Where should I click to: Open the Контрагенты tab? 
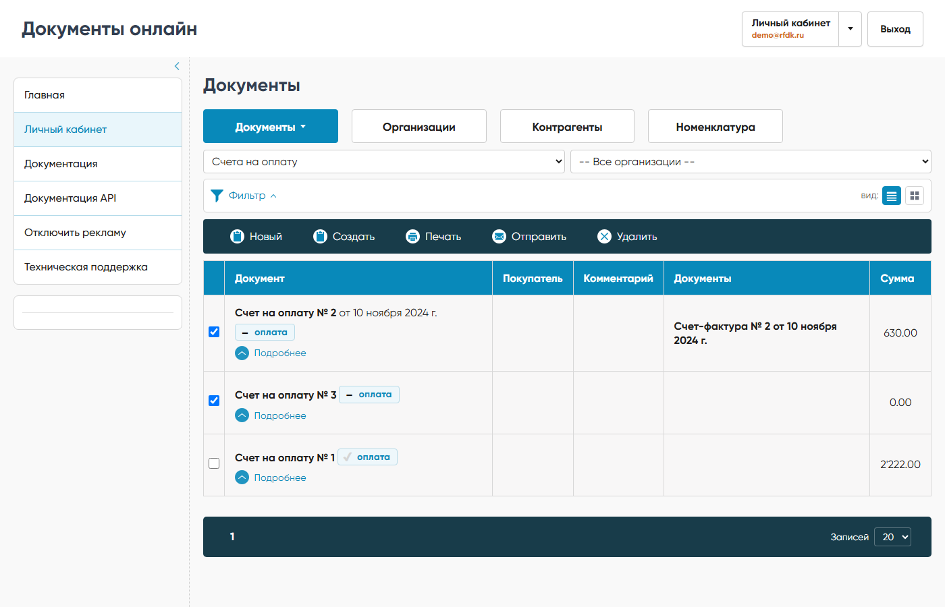tap(567, 126)
